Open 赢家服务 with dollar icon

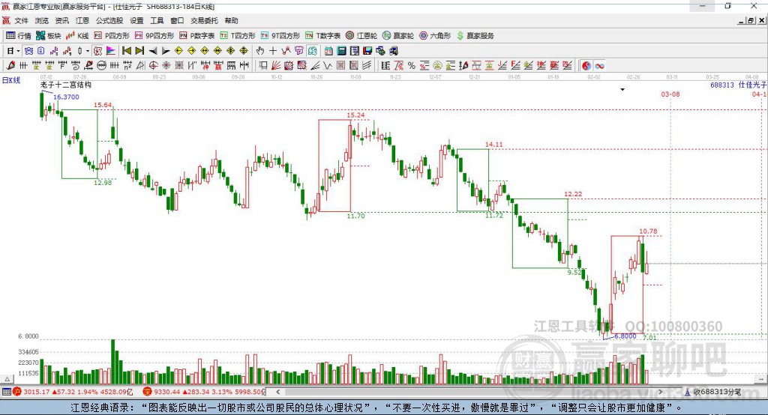(x=475, y=36)
